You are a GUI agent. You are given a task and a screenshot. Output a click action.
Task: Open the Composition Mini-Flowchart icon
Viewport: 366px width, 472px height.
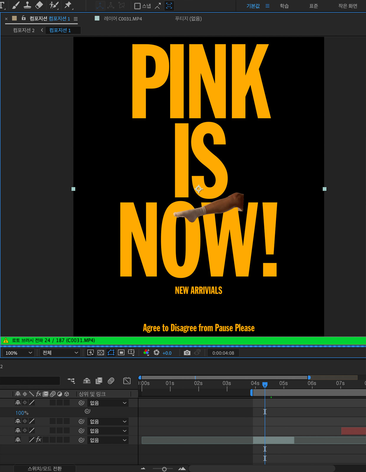(71, 381)
